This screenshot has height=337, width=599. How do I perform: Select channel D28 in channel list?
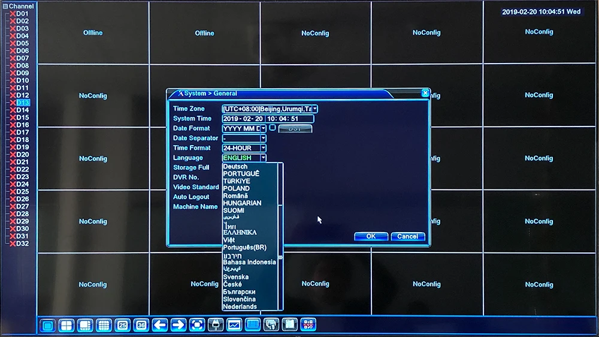point(22,214)
